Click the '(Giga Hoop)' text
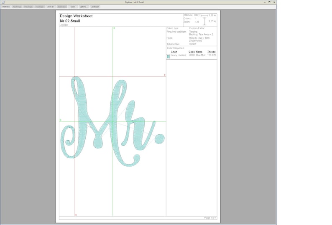 [x=195, y=41]
